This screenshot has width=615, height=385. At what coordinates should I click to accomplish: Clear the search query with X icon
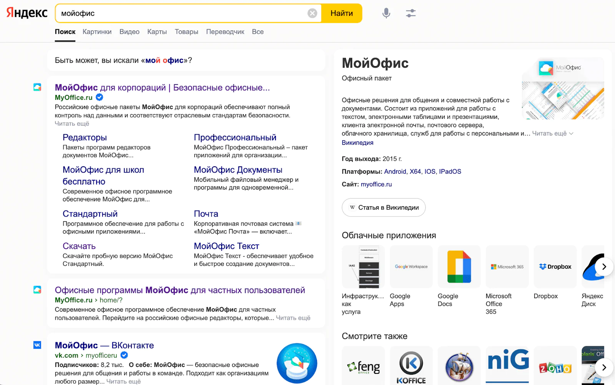point(312,13)
